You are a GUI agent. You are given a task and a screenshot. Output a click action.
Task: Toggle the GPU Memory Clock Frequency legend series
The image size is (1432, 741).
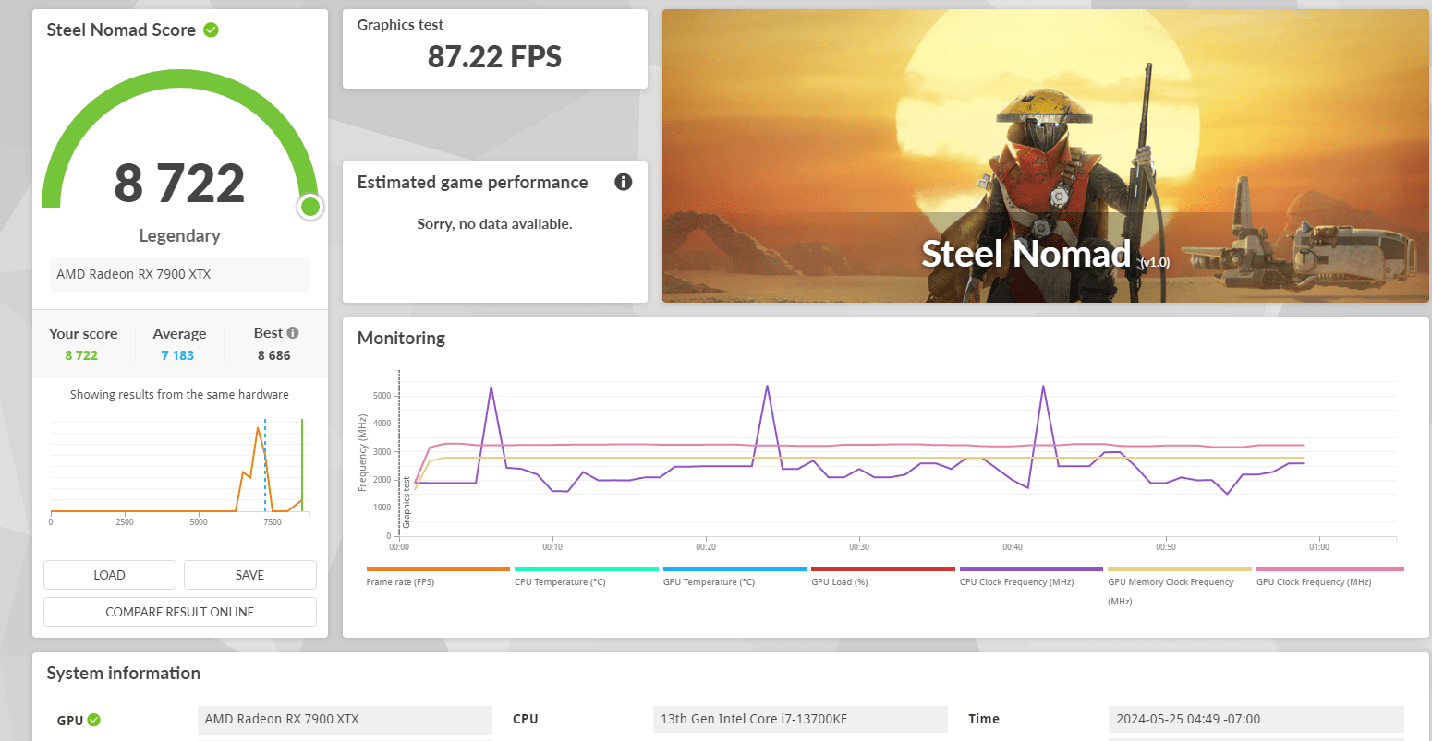click(1171, 591)
